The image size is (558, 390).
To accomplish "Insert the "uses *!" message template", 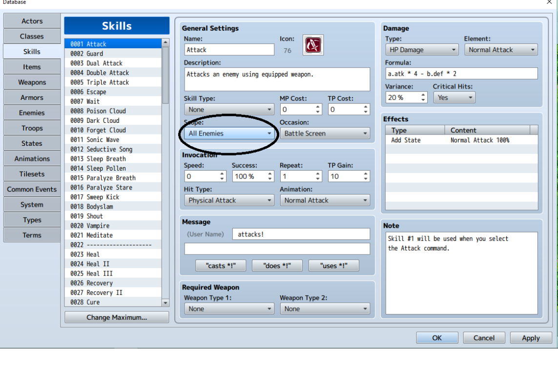I will coord(334,266).
